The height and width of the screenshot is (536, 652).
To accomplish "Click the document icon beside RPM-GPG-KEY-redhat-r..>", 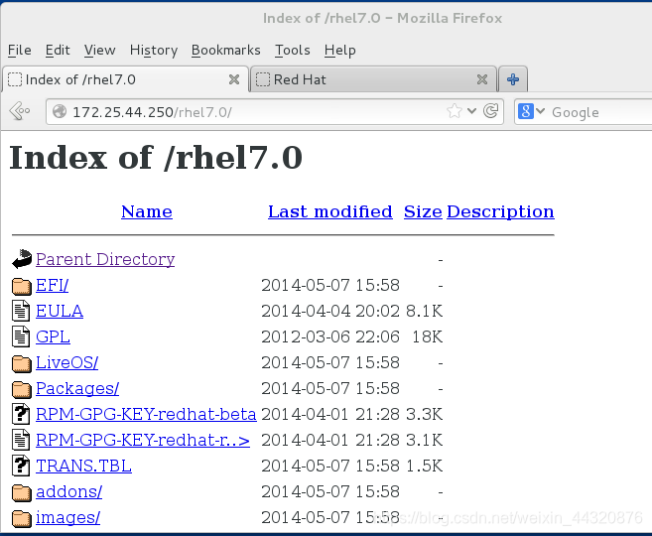I will click(21, 440).
